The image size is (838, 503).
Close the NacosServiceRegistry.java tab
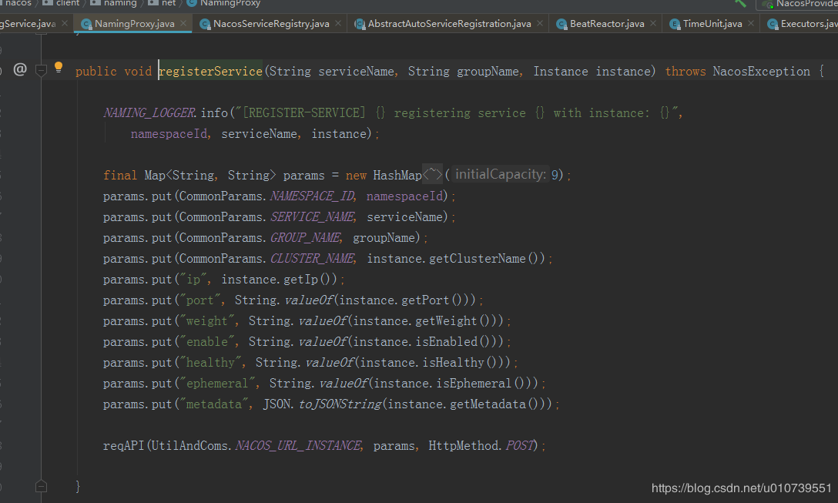(x=338, y=24)
